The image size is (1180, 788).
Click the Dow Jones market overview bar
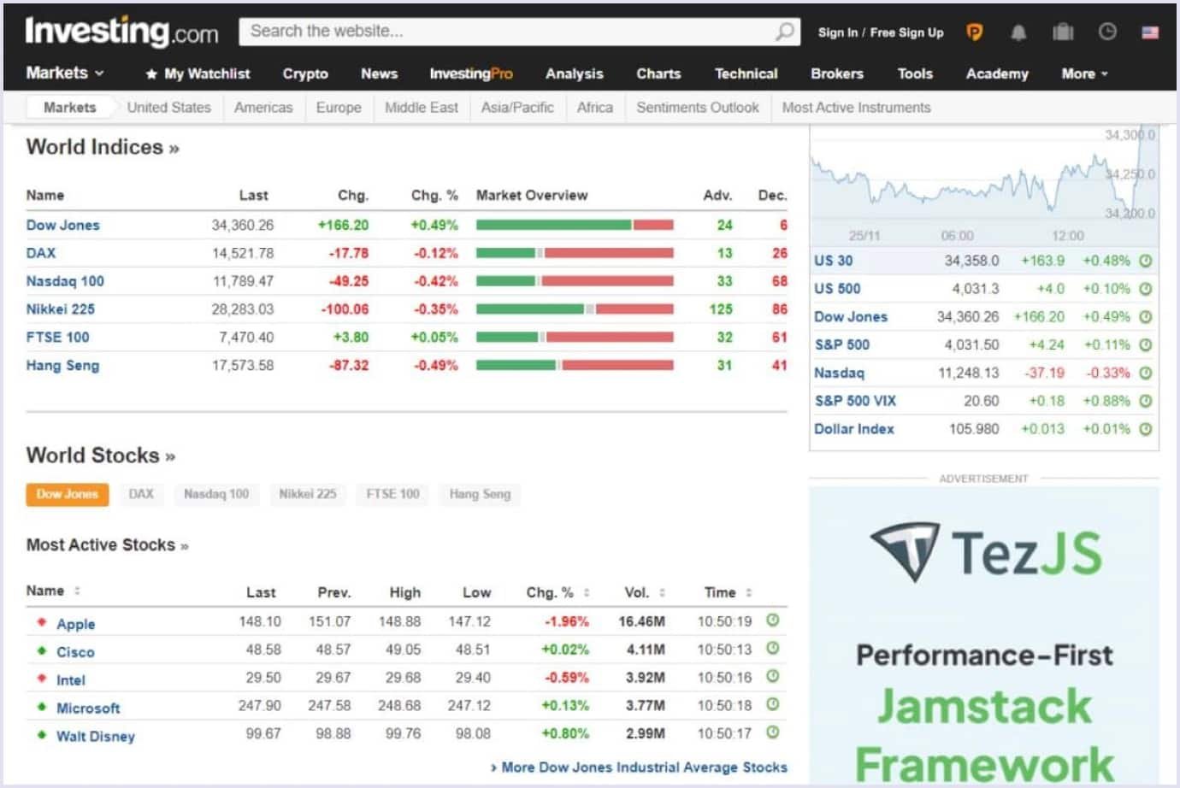click(x=575, y=225)
